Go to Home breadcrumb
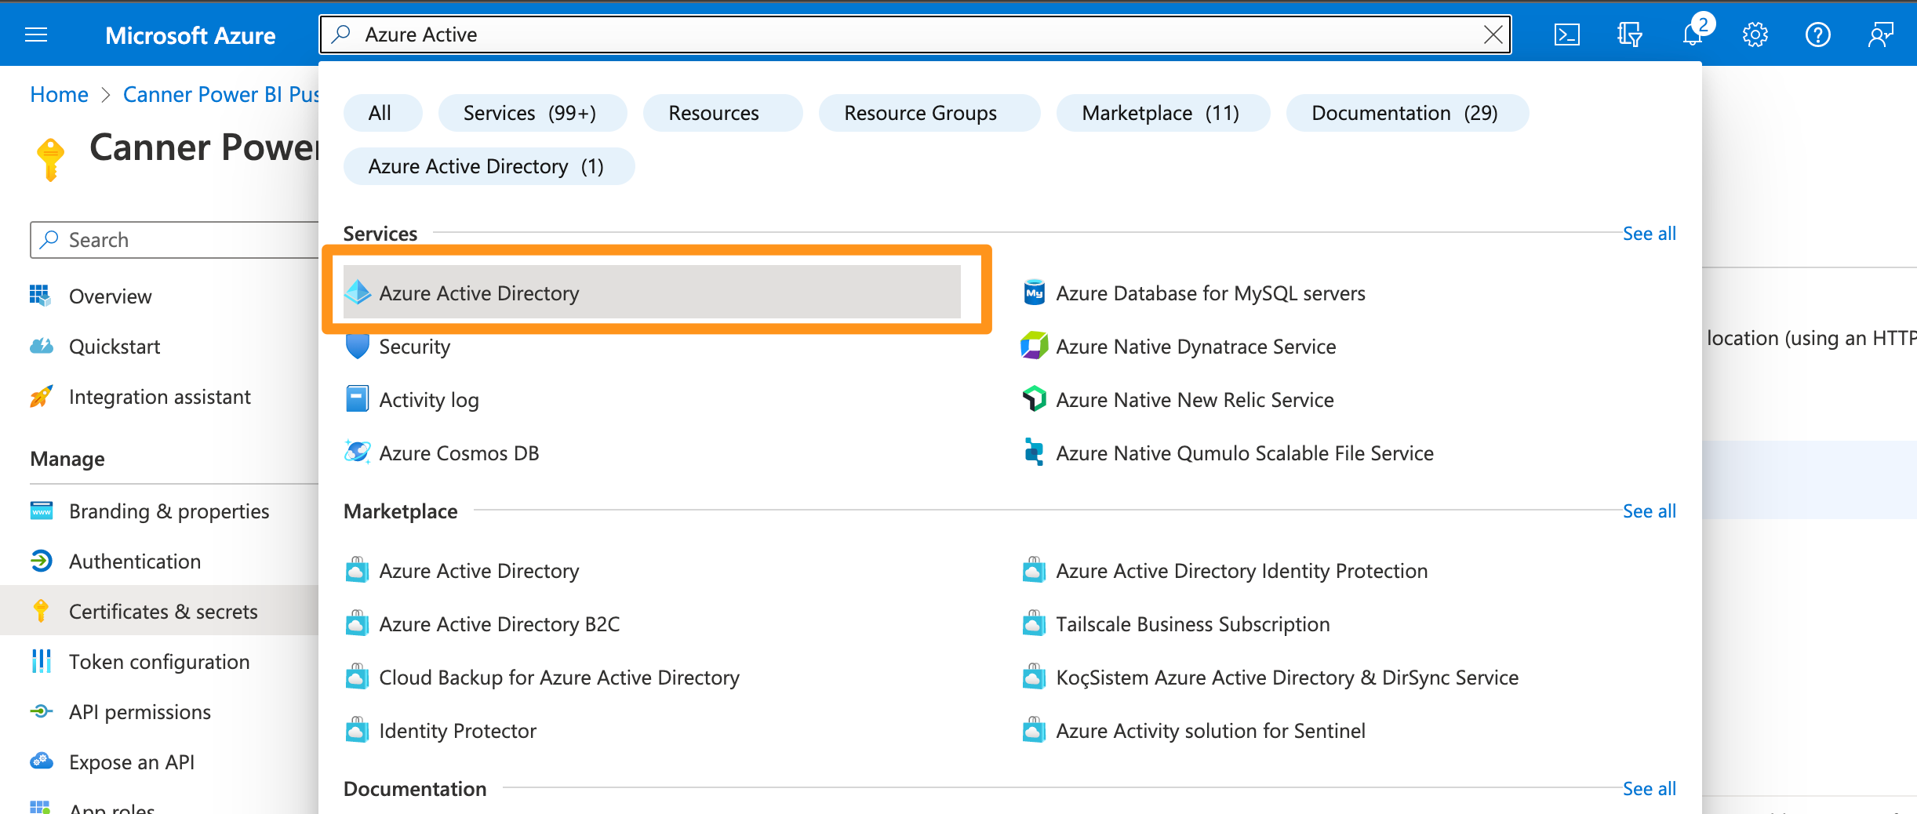 (x=59, y=94)
